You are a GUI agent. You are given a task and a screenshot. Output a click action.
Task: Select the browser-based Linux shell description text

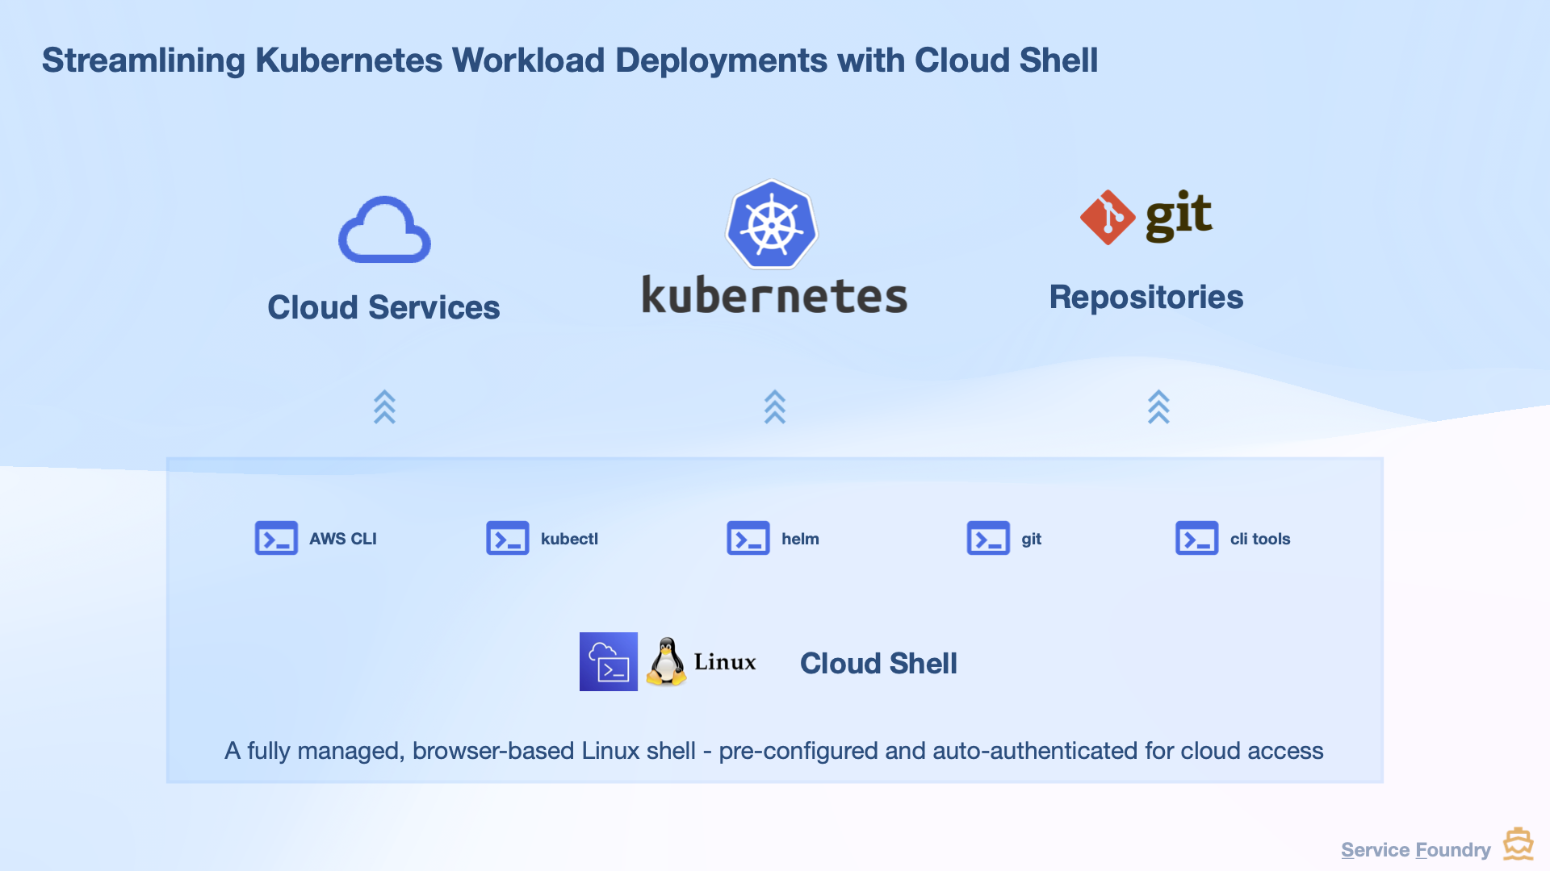click(774, 750)
